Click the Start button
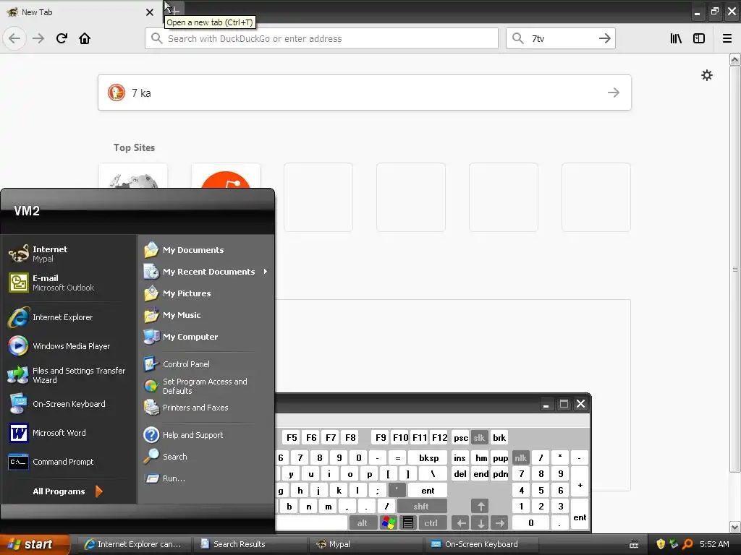741x555 pixels. click(x=34, y=544)
